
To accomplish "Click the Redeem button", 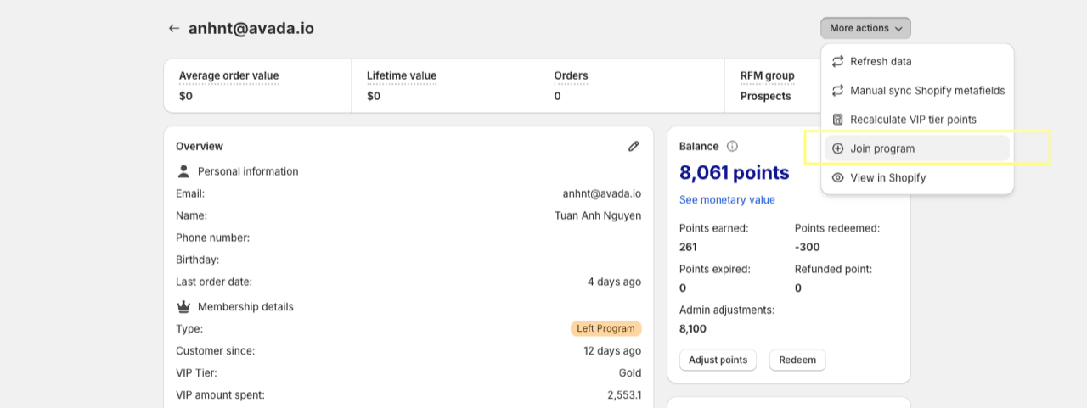I will click(x=797, y=360).
